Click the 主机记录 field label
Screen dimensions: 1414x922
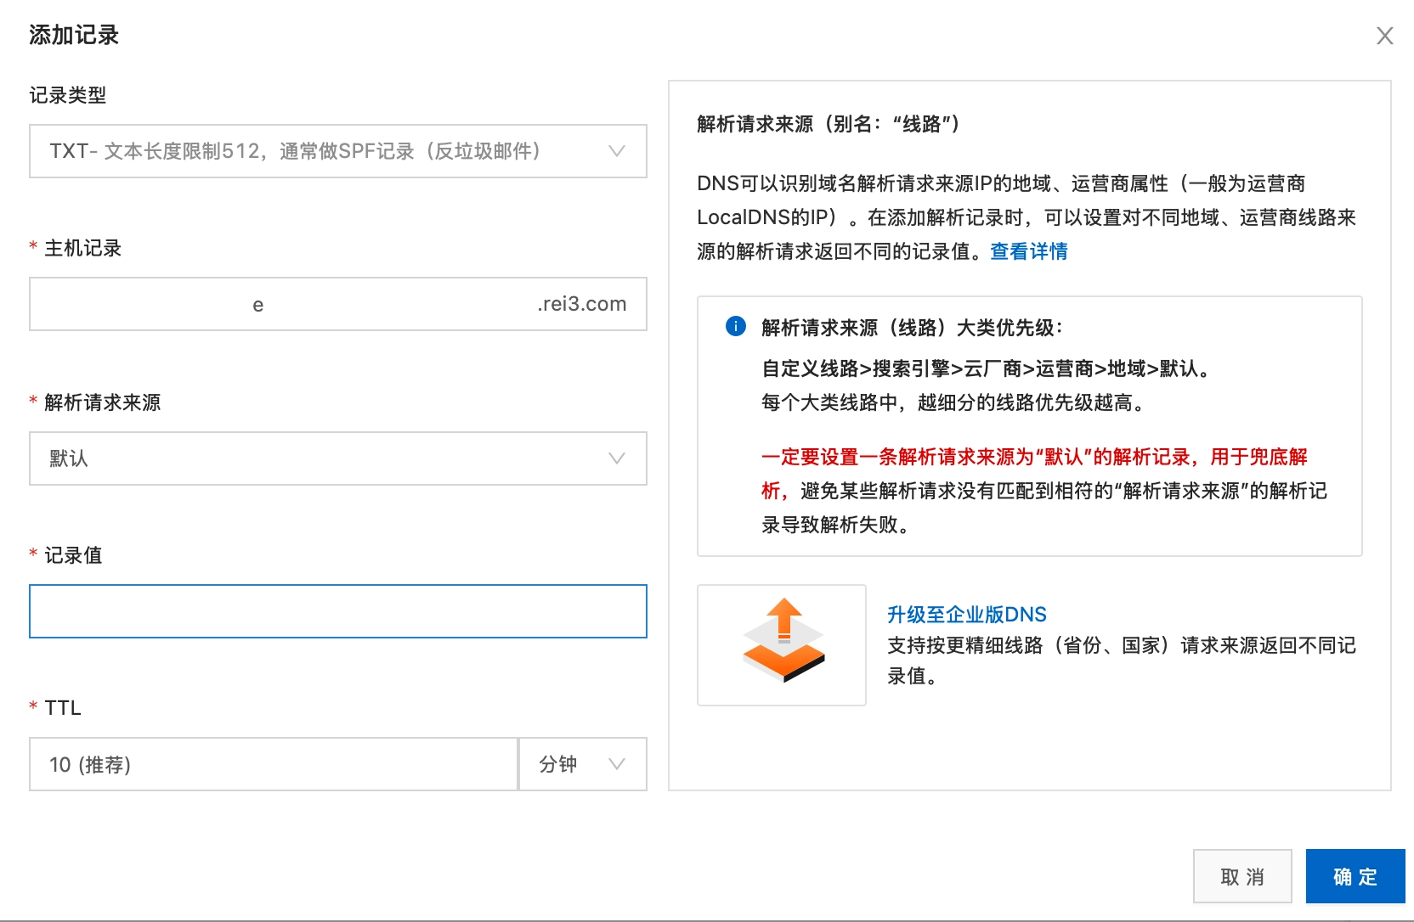(82, 248)
